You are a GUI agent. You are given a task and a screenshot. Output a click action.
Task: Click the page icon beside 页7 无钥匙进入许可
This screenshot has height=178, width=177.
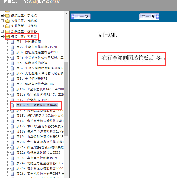click(x=12, y=73)
